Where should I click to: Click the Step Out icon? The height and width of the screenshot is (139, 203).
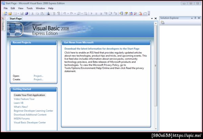pos(115,13)
